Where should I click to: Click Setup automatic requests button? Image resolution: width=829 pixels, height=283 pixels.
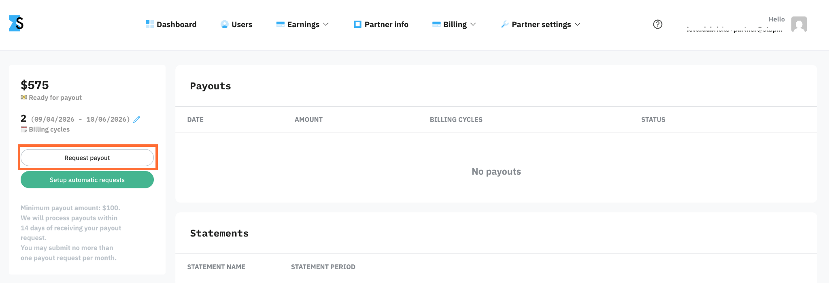point(87,180)
